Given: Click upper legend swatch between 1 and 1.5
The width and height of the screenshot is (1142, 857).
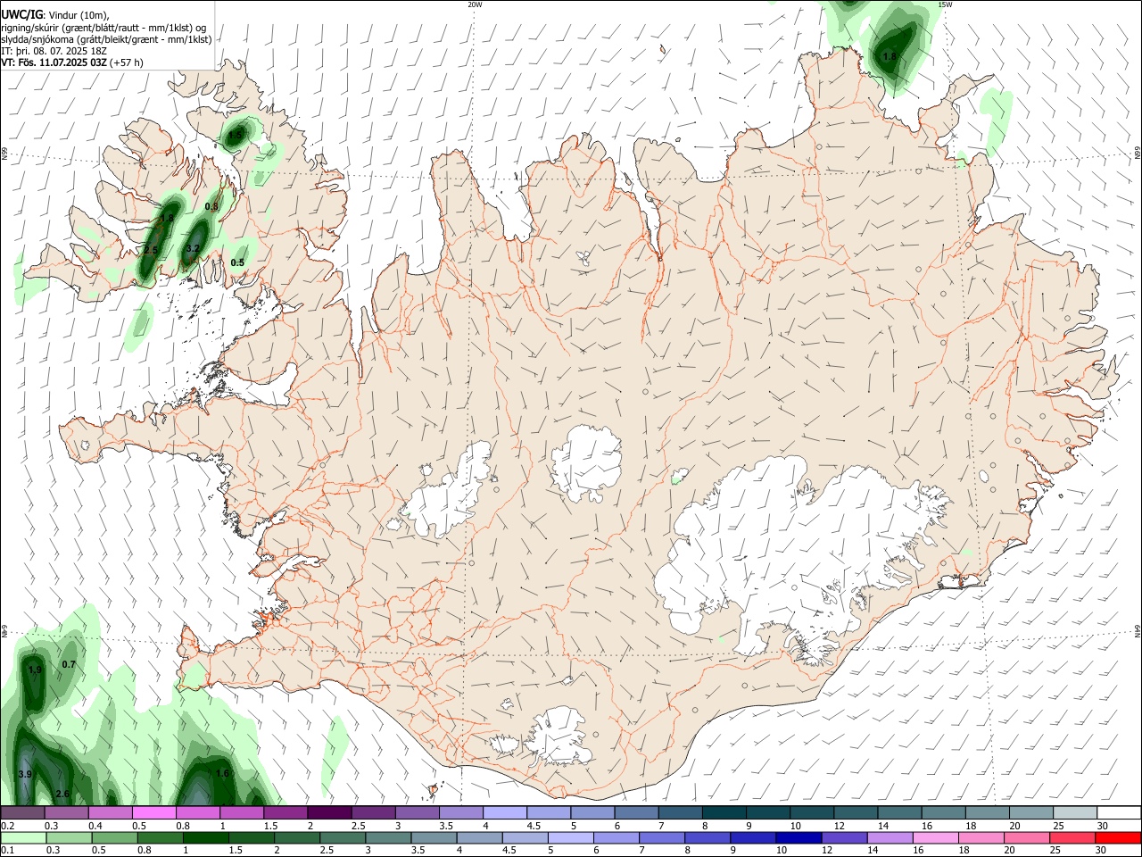Looking at the screenshot, I should (x=242, y=813).
